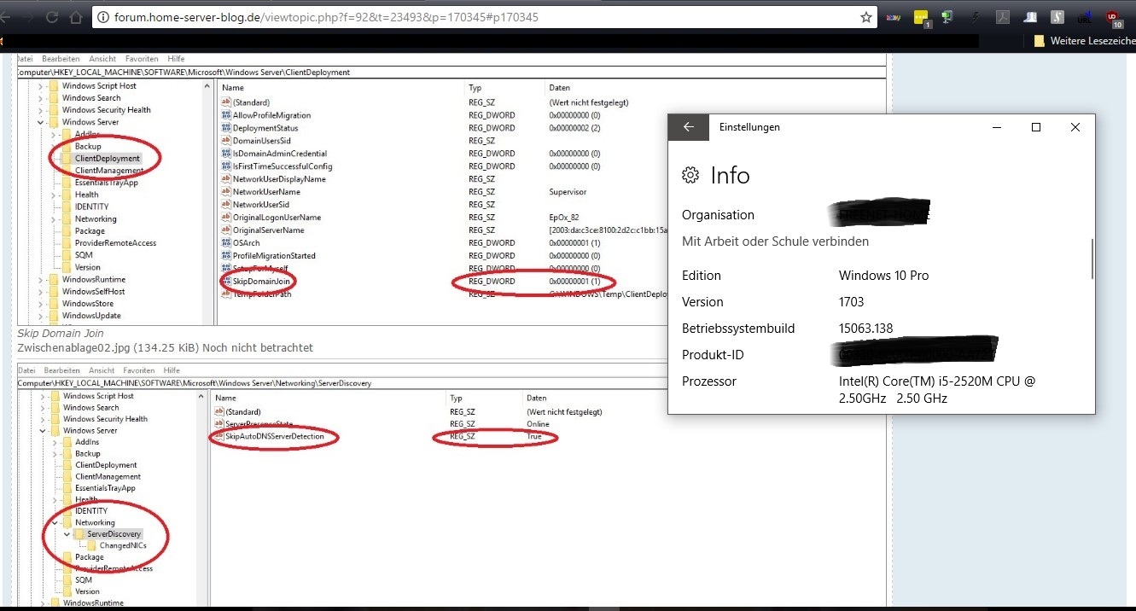The height and width of the screenshot is (611, 1136).
Task: Collapse ServerDiscovery node in lower registry tree
Action: click(67, 534)
